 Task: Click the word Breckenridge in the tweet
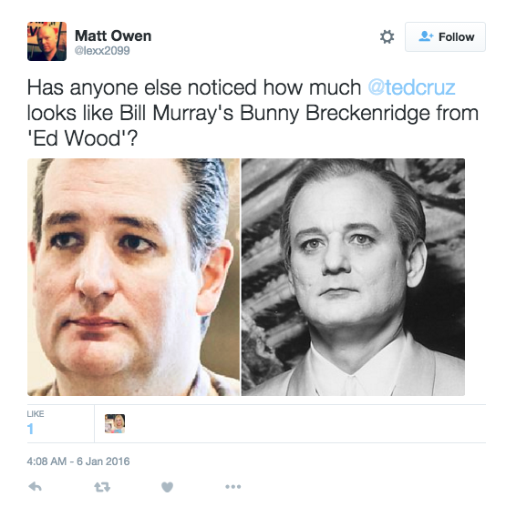tap(367, 114)
